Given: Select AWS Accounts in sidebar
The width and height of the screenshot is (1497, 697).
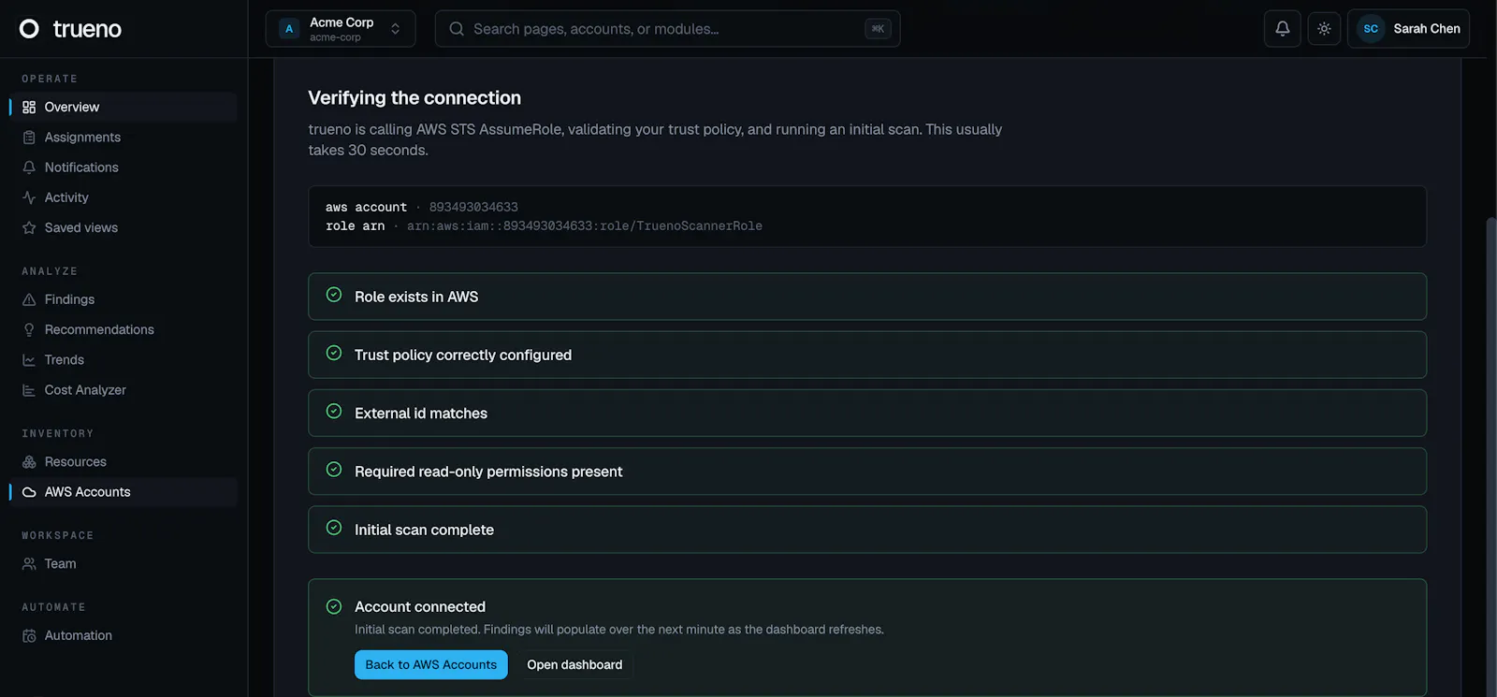Looking at the screenshot, I should pos(124,492).
